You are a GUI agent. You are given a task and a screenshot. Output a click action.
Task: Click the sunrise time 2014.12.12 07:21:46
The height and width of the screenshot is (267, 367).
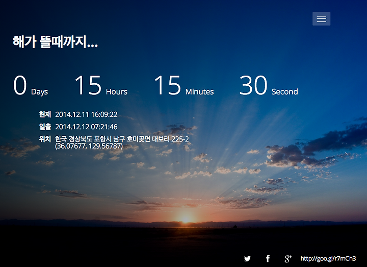coord(86,127)
